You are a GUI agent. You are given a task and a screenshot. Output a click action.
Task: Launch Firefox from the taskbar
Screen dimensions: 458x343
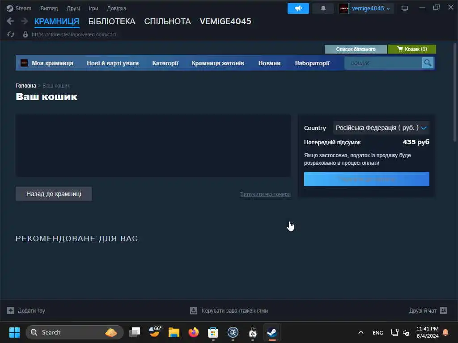click(193, 332)
